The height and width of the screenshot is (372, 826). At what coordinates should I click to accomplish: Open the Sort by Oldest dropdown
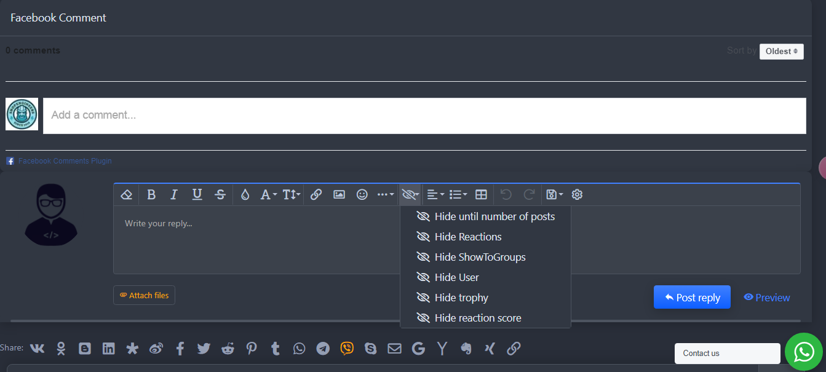click(x=781, y=51)
